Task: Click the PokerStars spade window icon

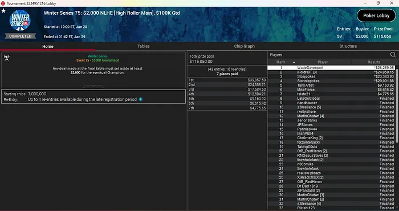Action: click(x=3, y=3)
